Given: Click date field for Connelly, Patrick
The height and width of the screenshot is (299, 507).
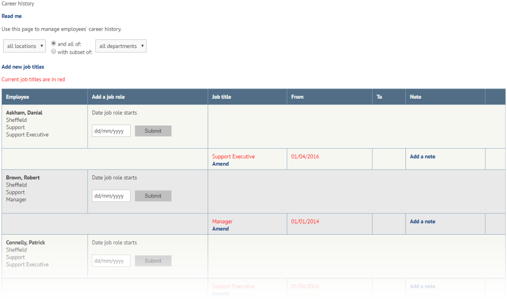Looking at the screenshot, I should 111,260.
